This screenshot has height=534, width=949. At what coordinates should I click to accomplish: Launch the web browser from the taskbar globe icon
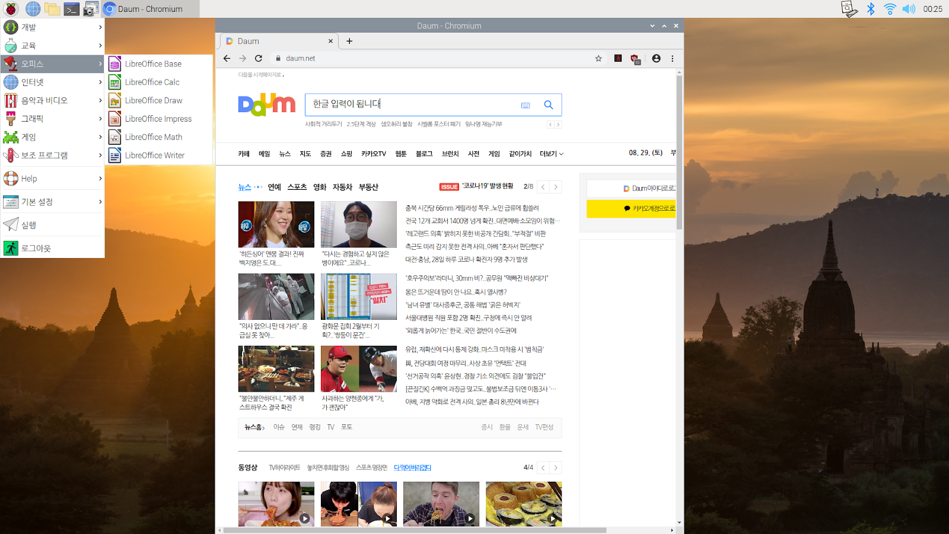click(x=33, y=9)
